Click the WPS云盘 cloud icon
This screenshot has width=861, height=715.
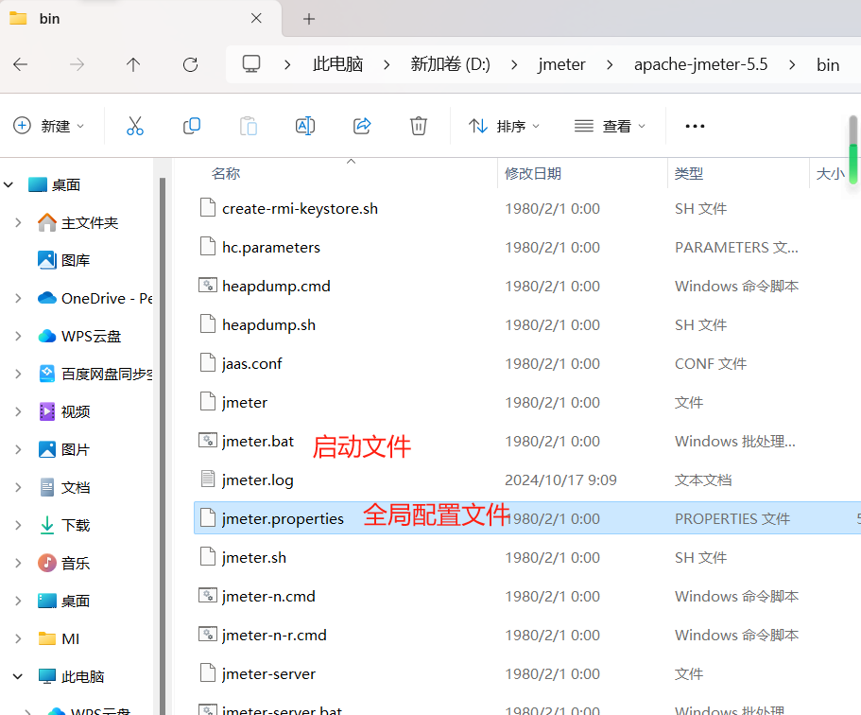(47, 336)
